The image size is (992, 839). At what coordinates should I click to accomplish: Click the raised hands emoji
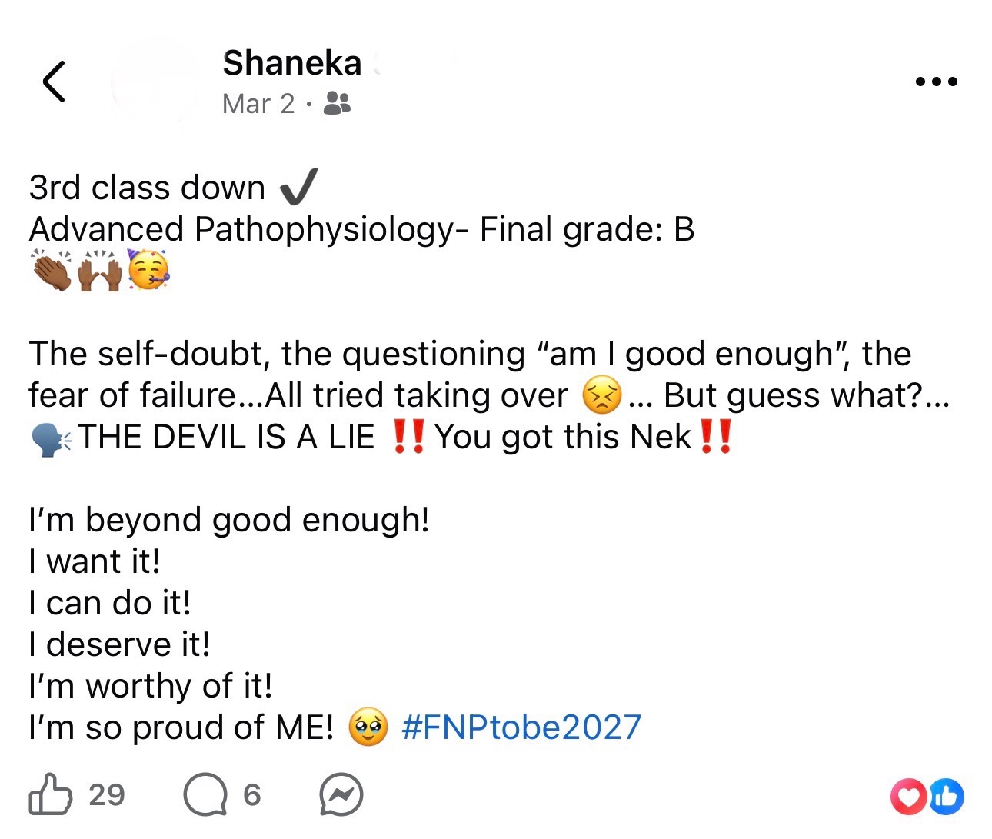pyautogui.click(x=100, y=271)
